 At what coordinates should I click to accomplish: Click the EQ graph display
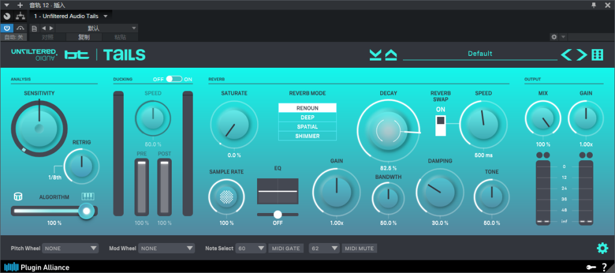(277, 191)
